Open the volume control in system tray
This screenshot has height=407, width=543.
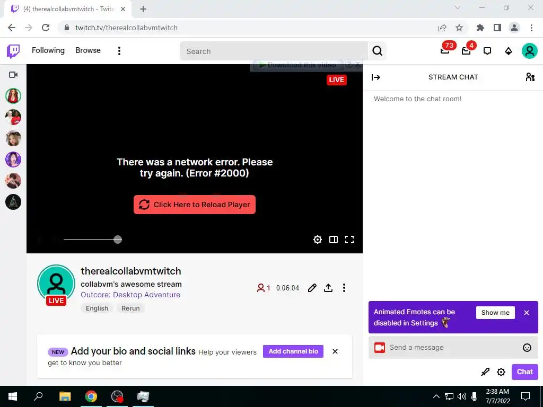point(462,396)
